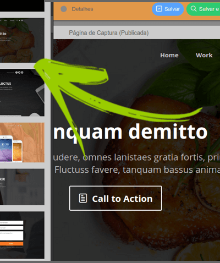The width and height of the screenshot is (220, 263).
Task: Click social icons in dark Luctus thumbnail
Action: pos(19,73)
